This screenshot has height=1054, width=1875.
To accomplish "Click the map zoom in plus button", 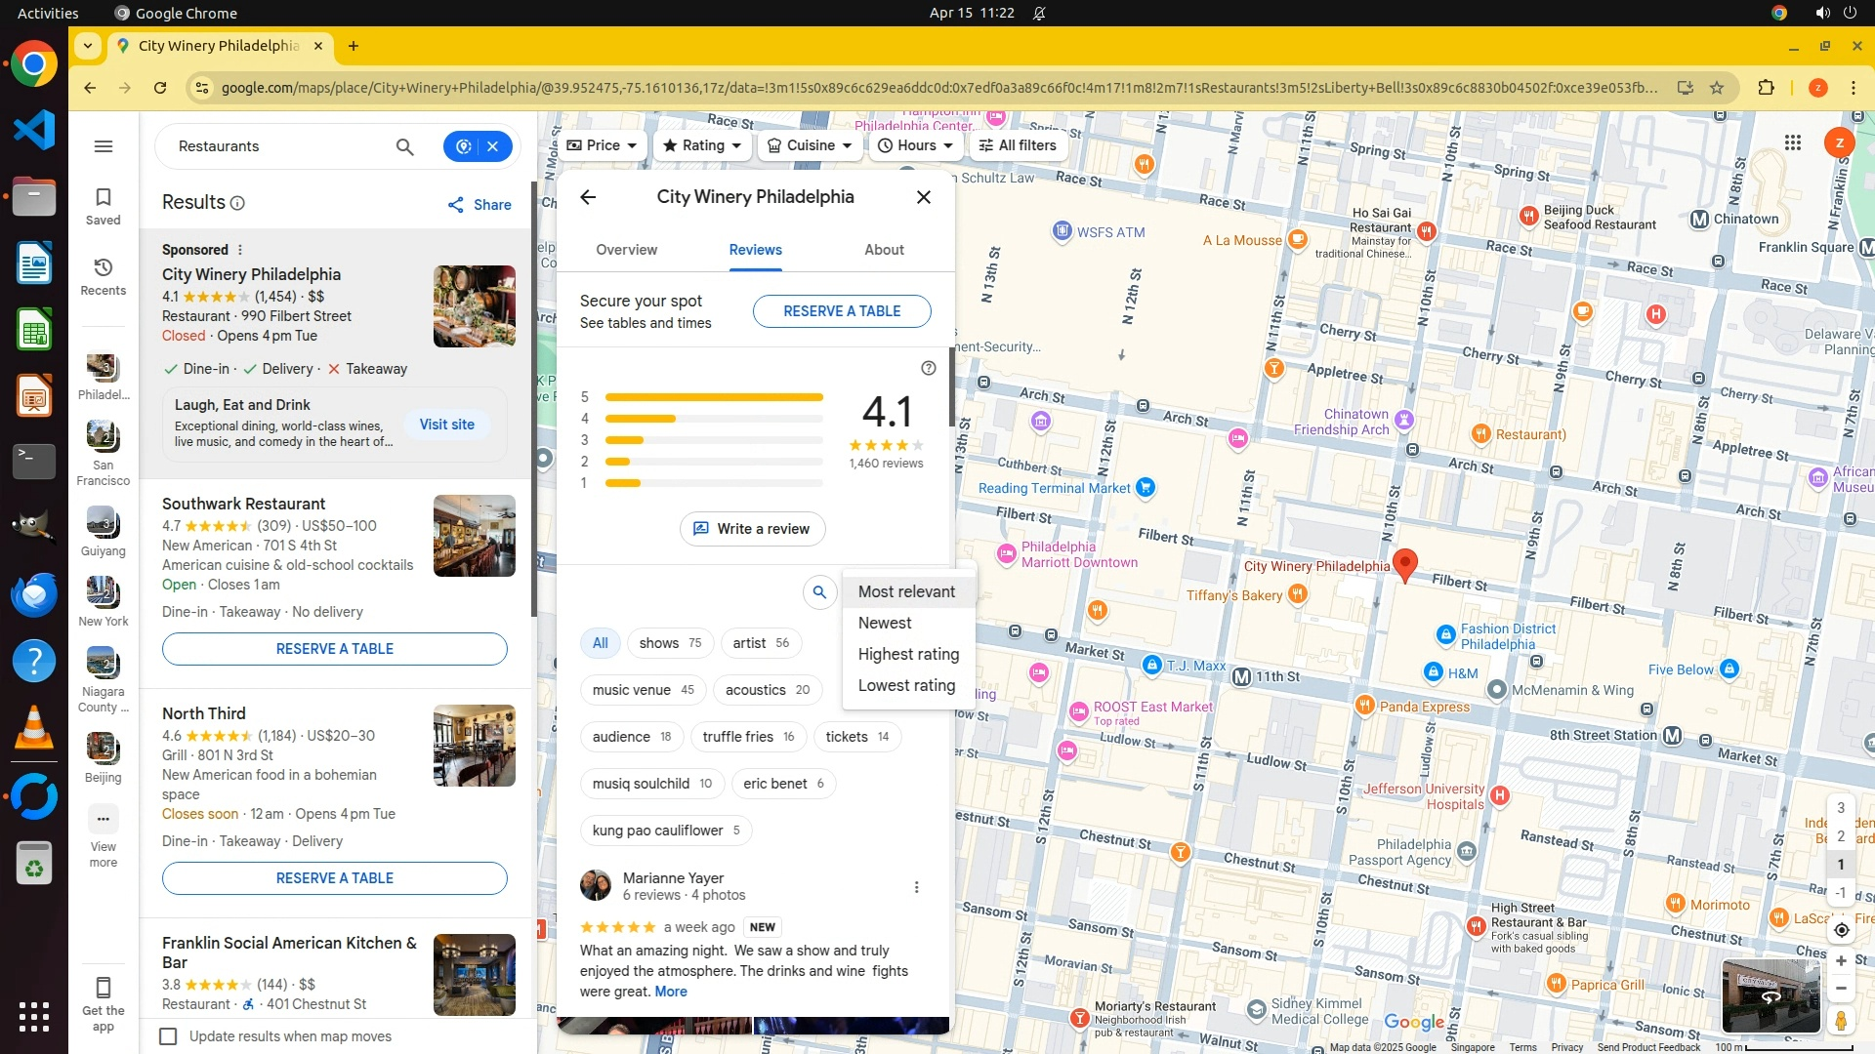I will [1841, 960].
